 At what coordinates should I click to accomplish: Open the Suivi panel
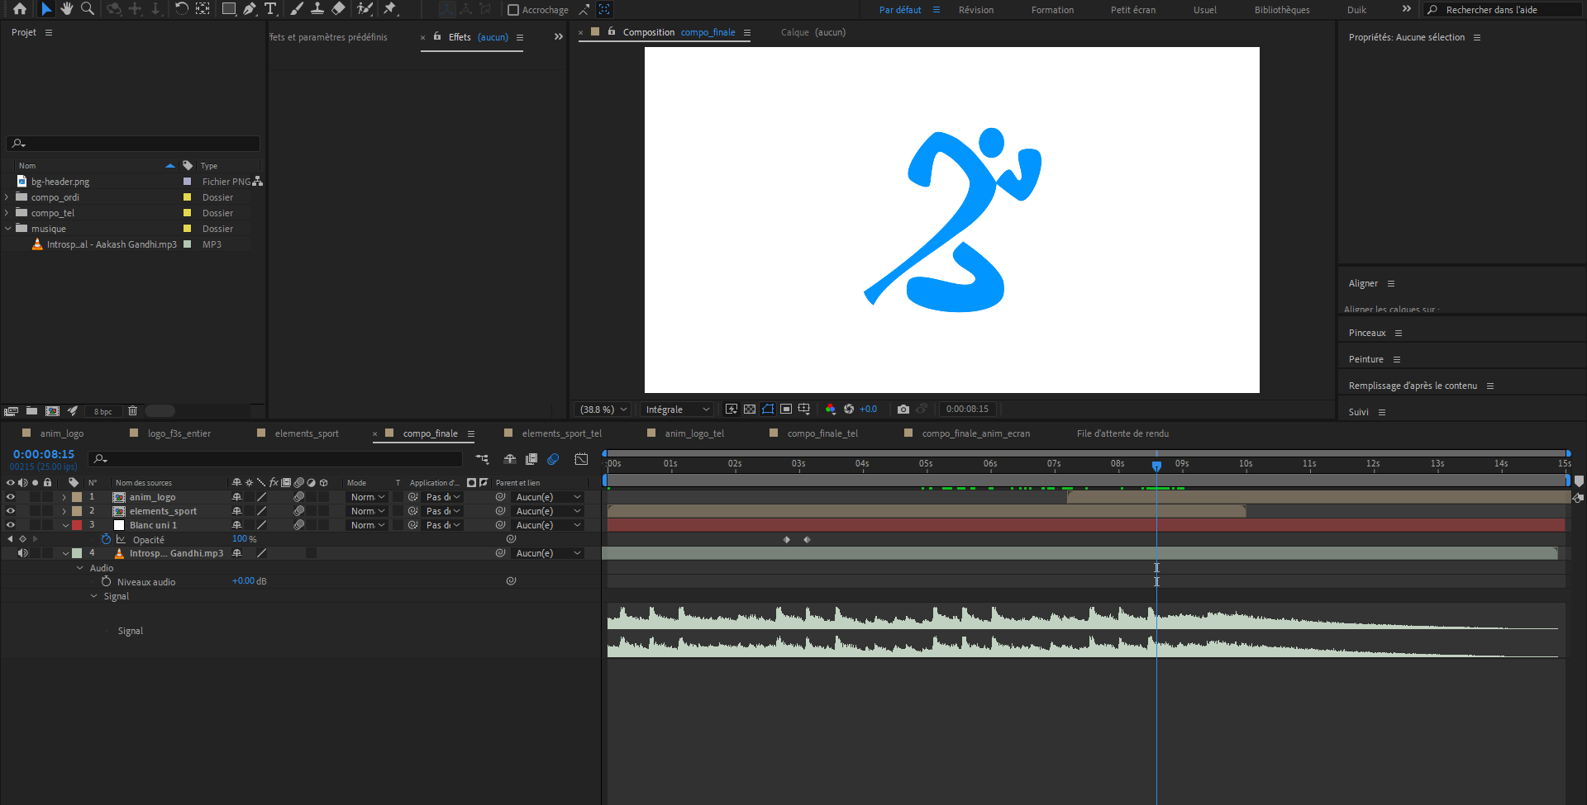(x=1358, y=412)
